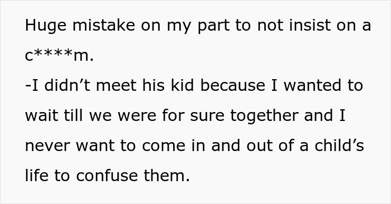Select the word "mistake" in first line
The image size is (391, 204).
[104, 25]
